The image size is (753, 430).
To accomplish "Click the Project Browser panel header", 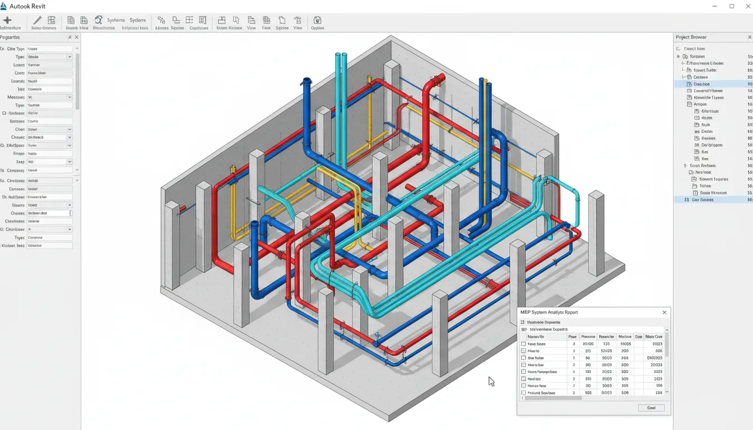I will pyautogui.click(x=701, y=37).
